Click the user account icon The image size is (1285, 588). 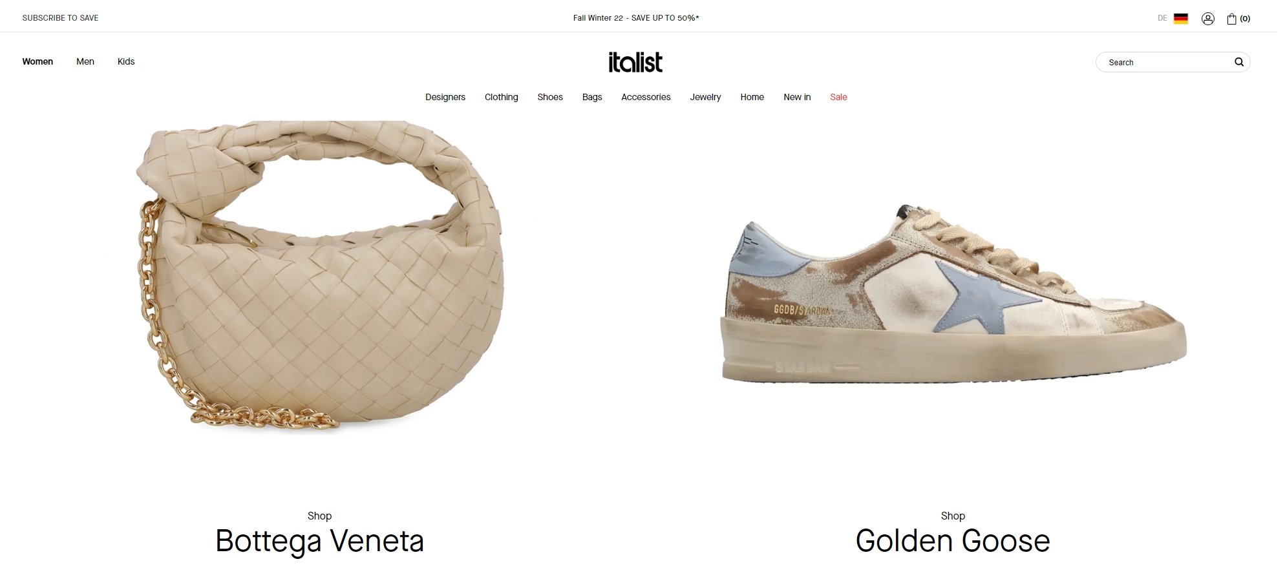[x=1207, y=19]
